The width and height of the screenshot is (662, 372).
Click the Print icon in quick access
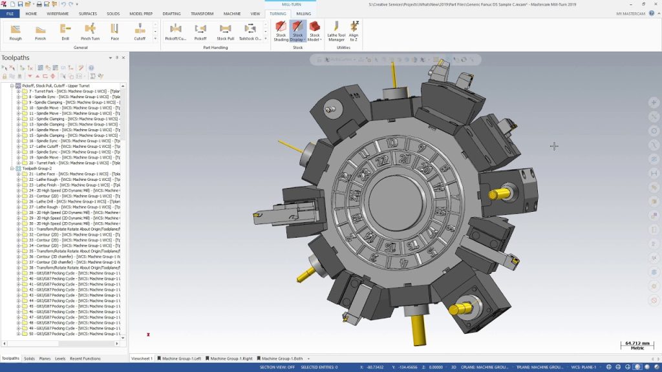pyautogui.click(x=39, y=5)
